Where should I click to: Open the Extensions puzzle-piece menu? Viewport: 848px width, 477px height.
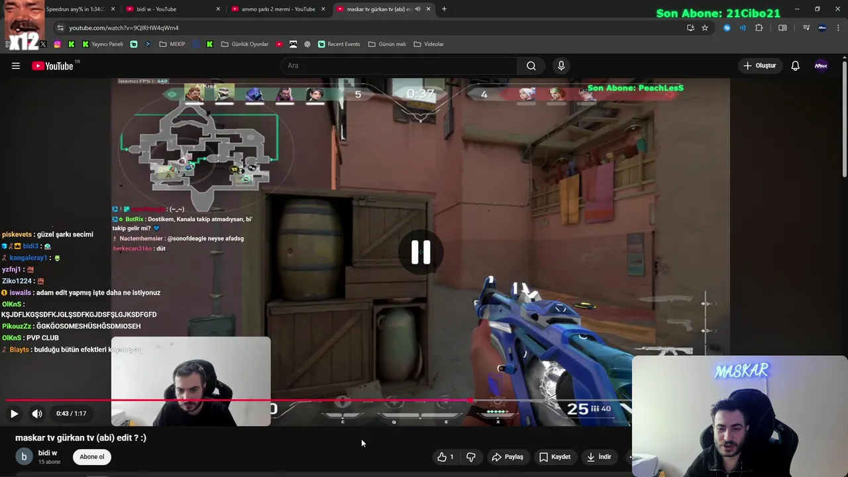click(759, 28)
